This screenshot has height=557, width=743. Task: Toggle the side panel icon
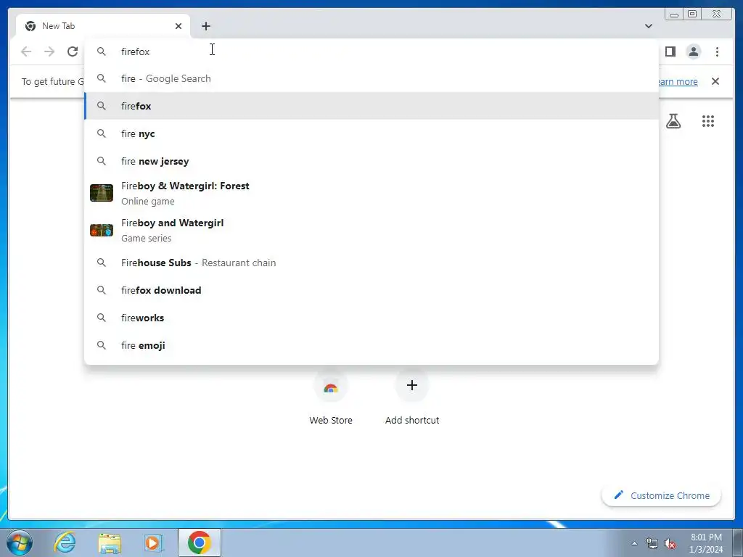[x=670, y=51]
